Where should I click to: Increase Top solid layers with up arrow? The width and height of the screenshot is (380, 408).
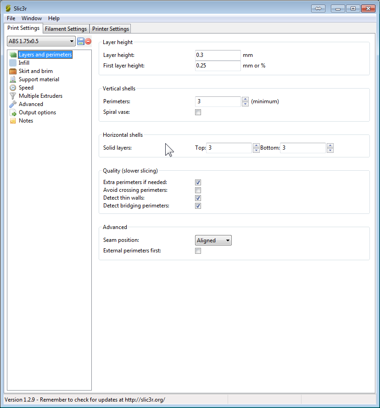(256, 145)
